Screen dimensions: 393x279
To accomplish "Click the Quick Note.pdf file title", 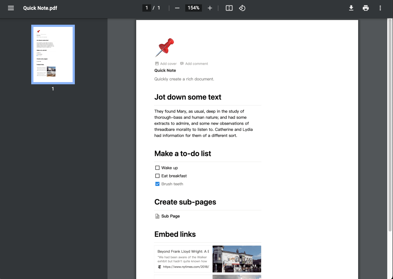I will point(40,8).
